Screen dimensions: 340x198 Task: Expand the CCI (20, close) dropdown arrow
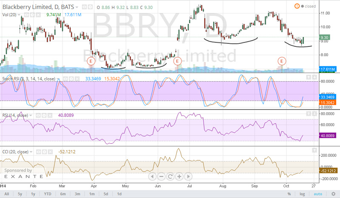pyautogui.click(x=31, y=152)
